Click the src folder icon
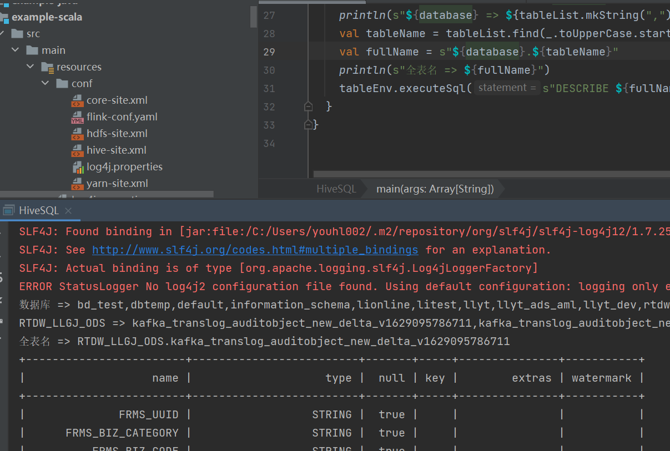 (x=17, y=34)
